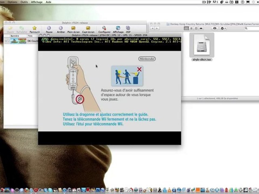Click the folder icon in Finder title bar
This screenshot has width=259, height=194.
(168, 24)
